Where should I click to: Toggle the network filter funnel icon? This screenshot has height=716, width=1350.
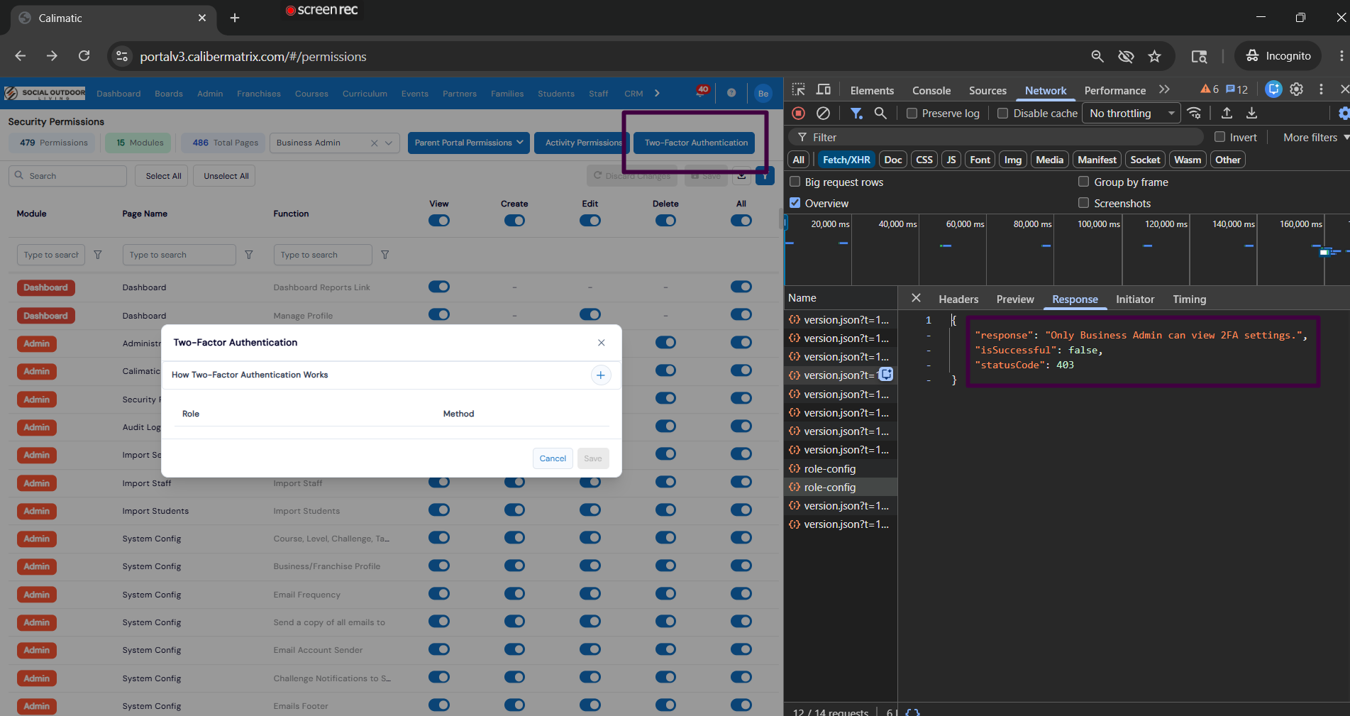click(x=856, y=113)
